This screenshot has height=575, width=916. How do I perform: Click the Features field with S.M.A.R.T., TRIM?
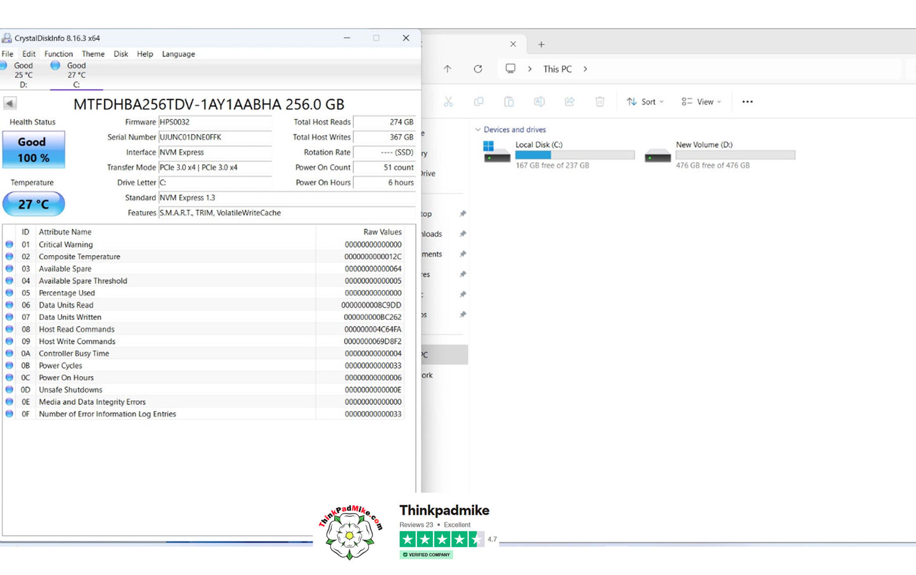pyautogui.click(x=287, y=213)
